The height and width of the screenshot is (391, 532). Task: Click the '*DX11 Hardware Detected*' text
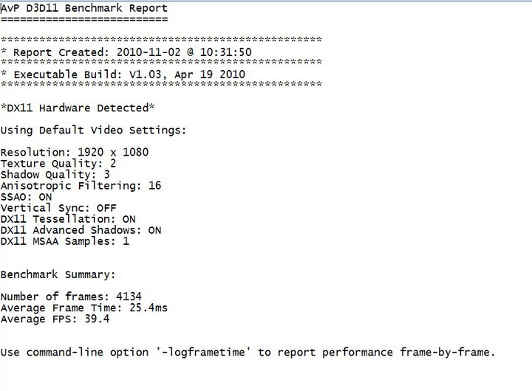(78, 108)
